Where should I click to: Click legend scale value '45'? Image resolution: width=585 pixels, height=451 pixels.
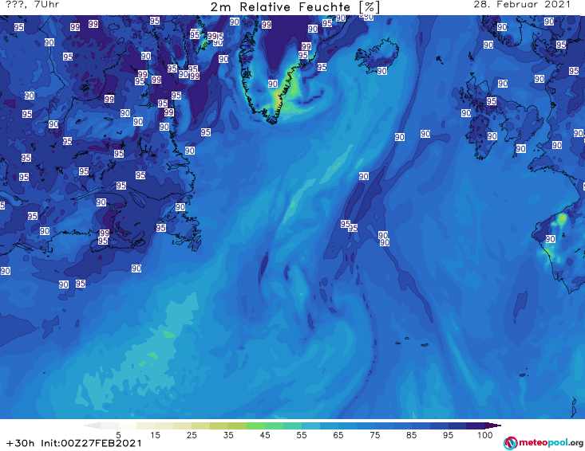265,435
